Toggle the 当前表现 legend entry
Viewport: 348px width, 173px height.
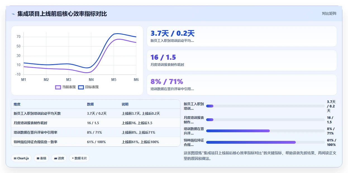(x=66, y=87)
